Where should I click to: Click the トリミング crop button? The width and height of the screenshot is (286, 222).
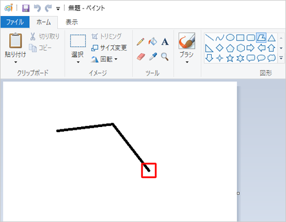point(106,36)
